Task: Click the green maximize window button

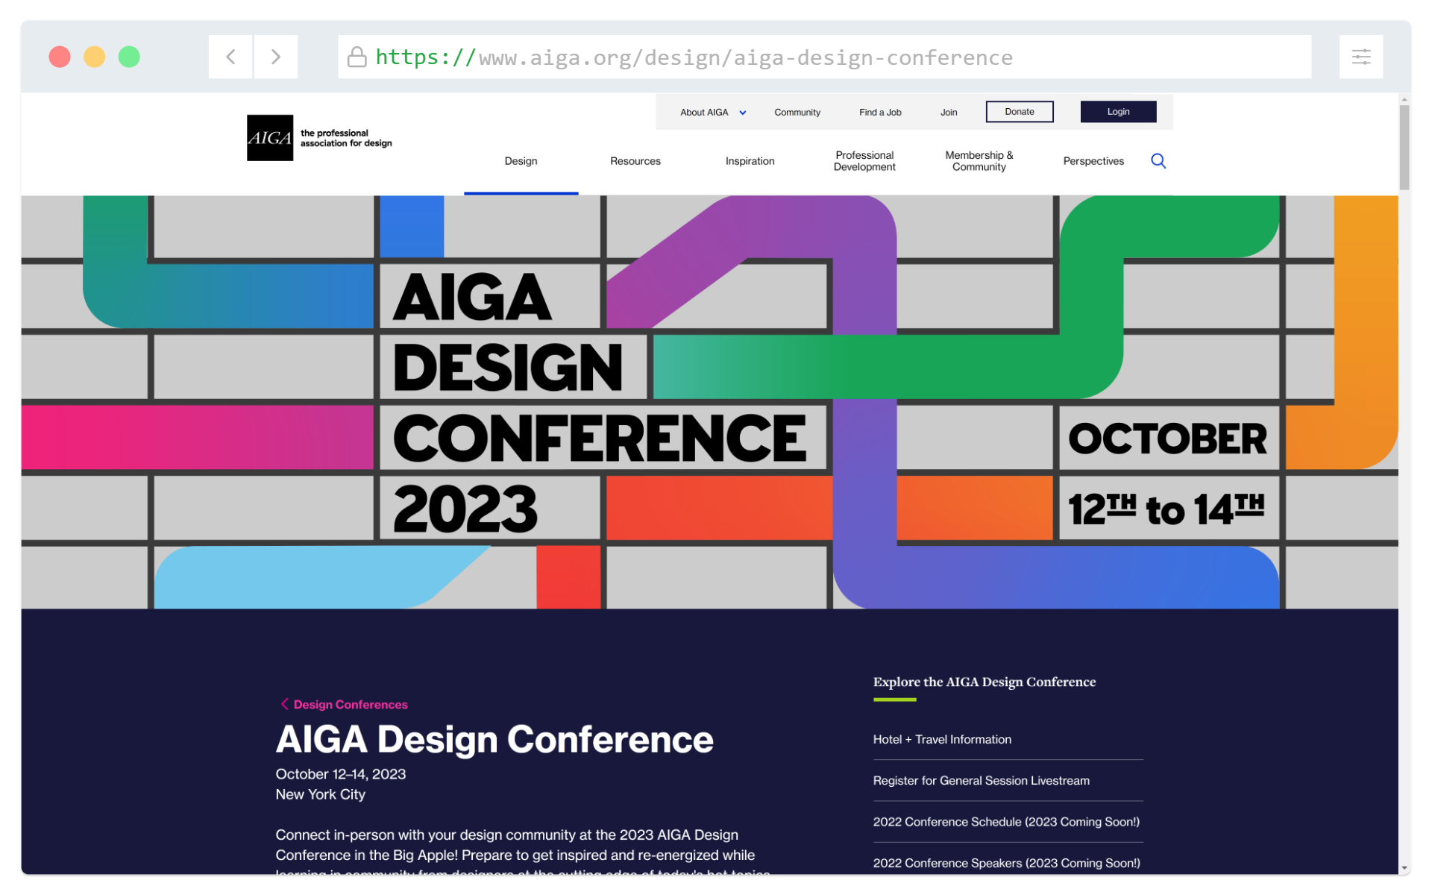Action: tap(129, 57)
